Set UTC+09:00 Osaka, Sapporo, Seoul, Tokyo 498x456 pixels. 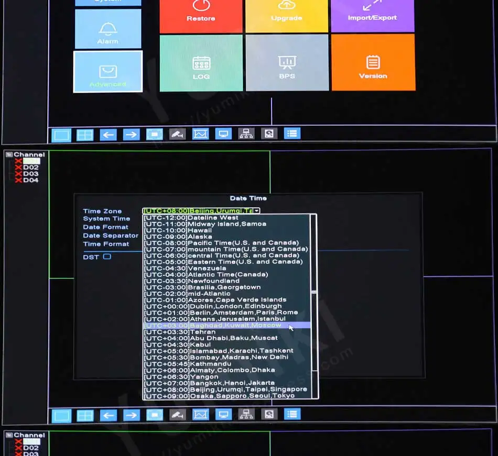pos(227,396)
